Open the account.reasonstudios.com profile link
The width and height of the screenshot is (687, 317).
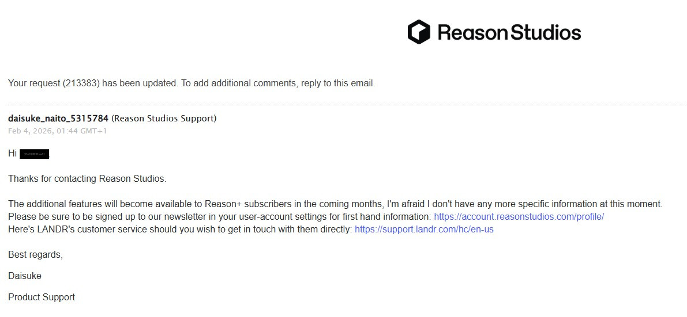pos(519,217)
